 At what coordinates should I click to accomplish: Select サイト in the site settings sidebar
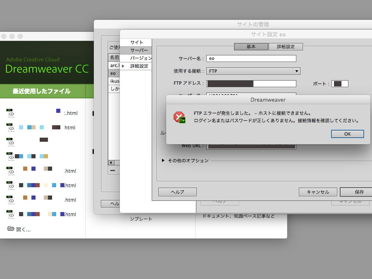(136, 42)
